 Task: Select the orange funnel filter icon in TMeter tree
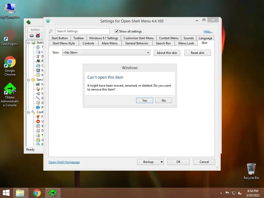tap(38, 117)
